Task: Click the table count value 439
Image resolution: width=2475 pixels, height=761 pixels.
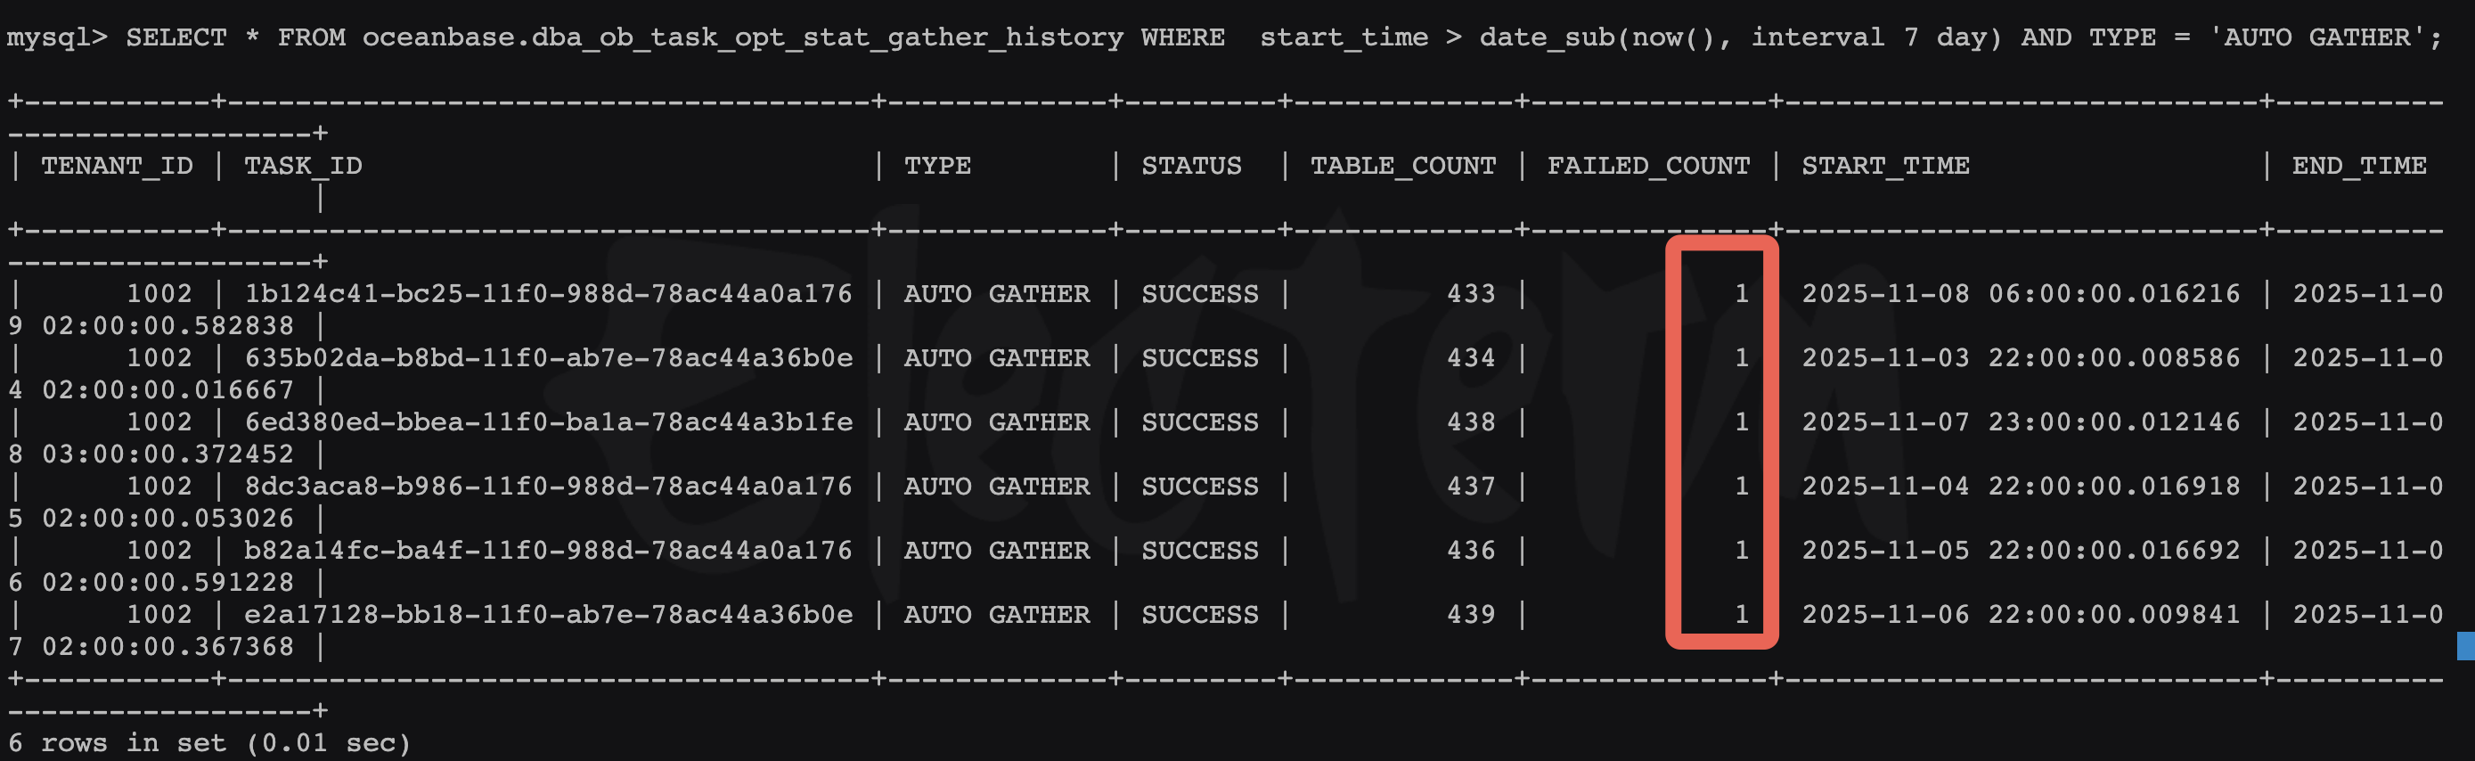Action: click(x=1471, y=615)
